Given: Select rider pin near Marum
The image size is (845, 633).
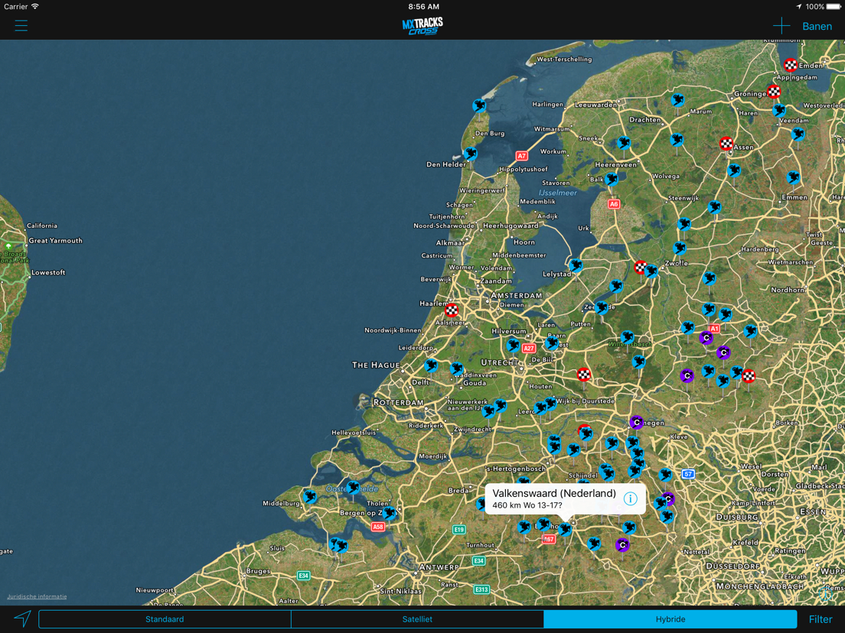Looking at the screenshot, I should [677, 99].
